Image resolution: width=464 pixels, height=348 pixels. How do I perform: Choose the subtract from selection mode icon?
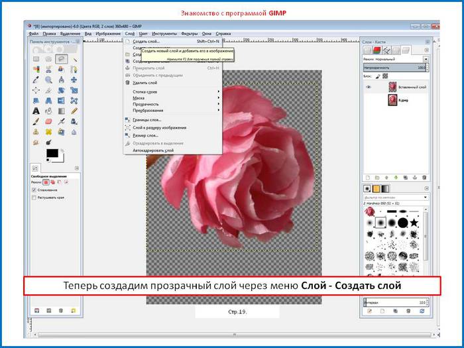60,182
